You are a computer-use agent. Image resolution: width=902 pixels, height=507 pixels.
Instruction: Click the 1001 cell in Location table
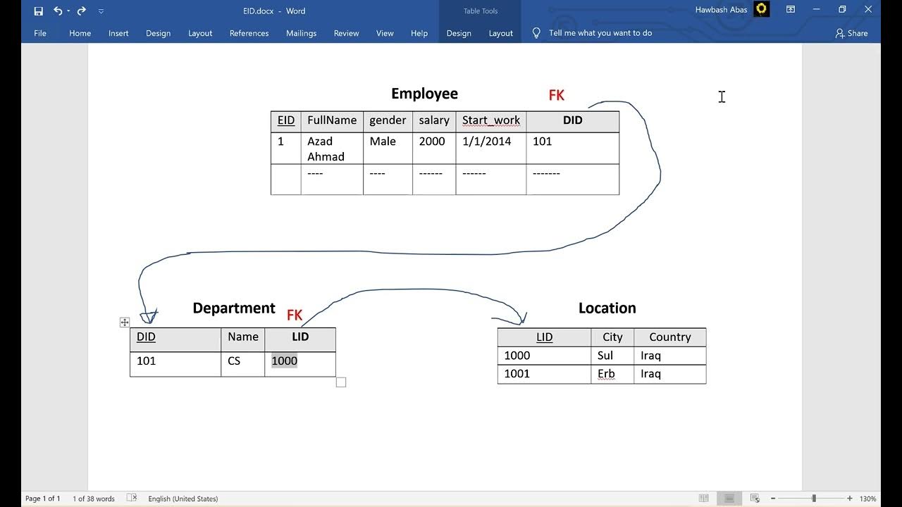(x=544, y=374)
